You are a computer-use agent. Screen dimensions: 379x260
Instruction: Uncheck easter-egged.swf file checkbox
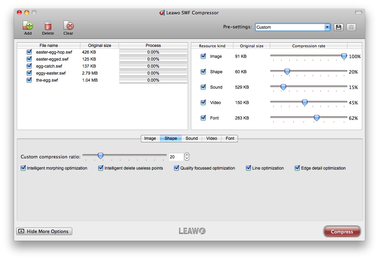[29, 59]
